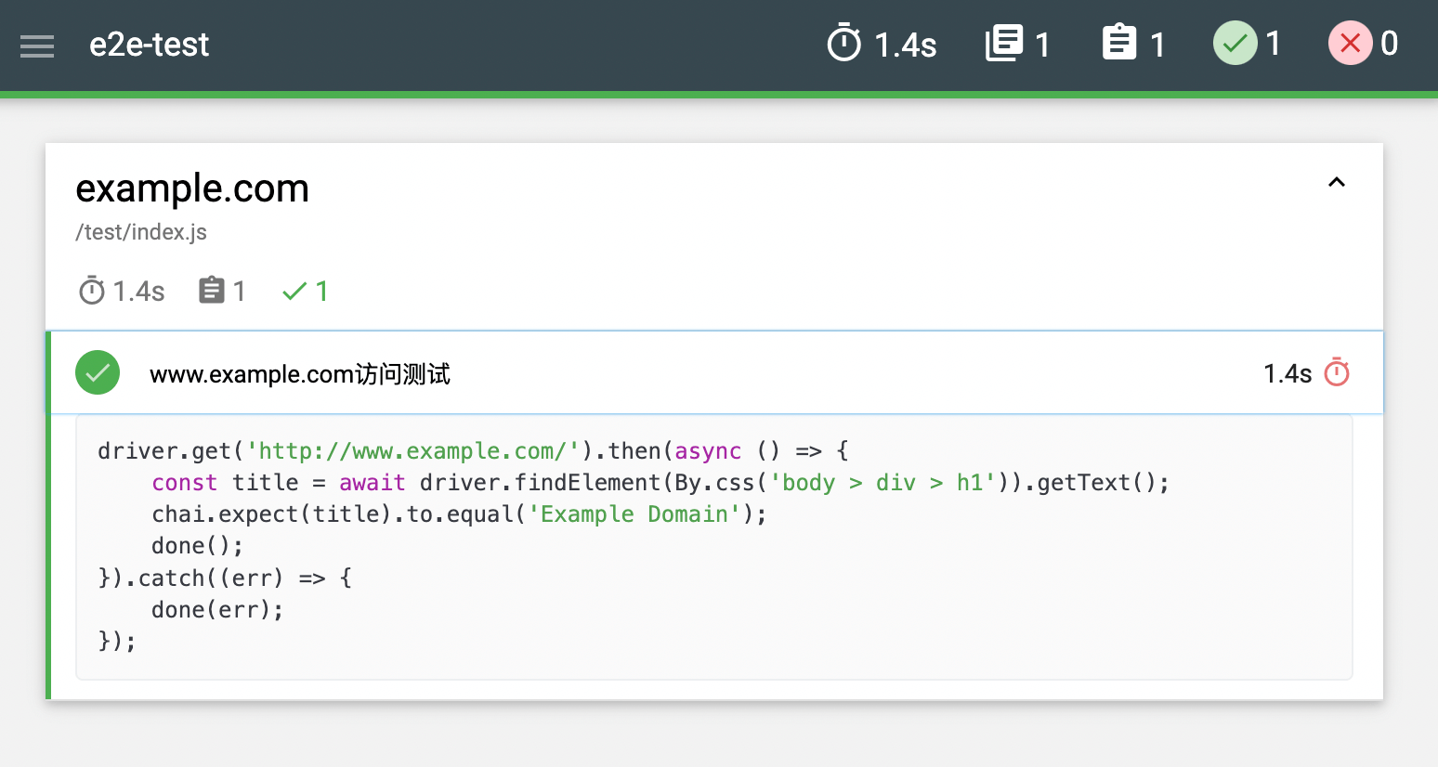
Task: Click the example.com suite heading
Action: (192, 188)
